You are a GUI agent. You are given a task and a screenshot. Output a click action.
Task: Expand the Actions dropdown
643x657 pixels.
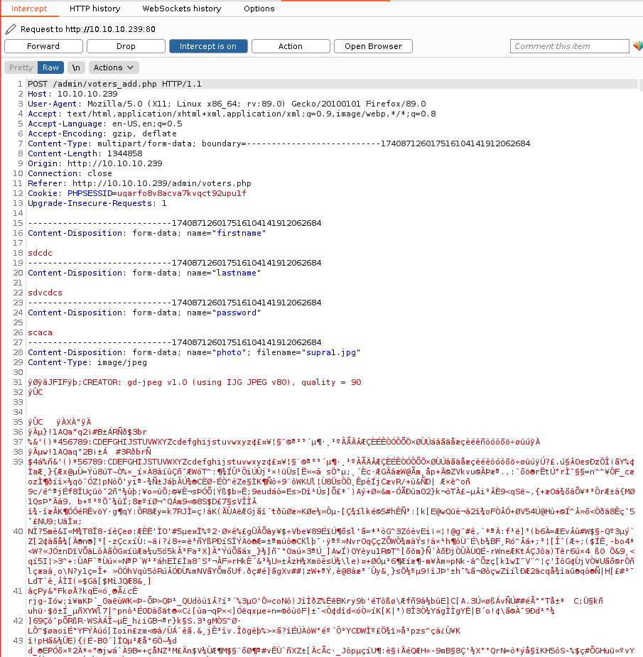[x=114, y=67]
